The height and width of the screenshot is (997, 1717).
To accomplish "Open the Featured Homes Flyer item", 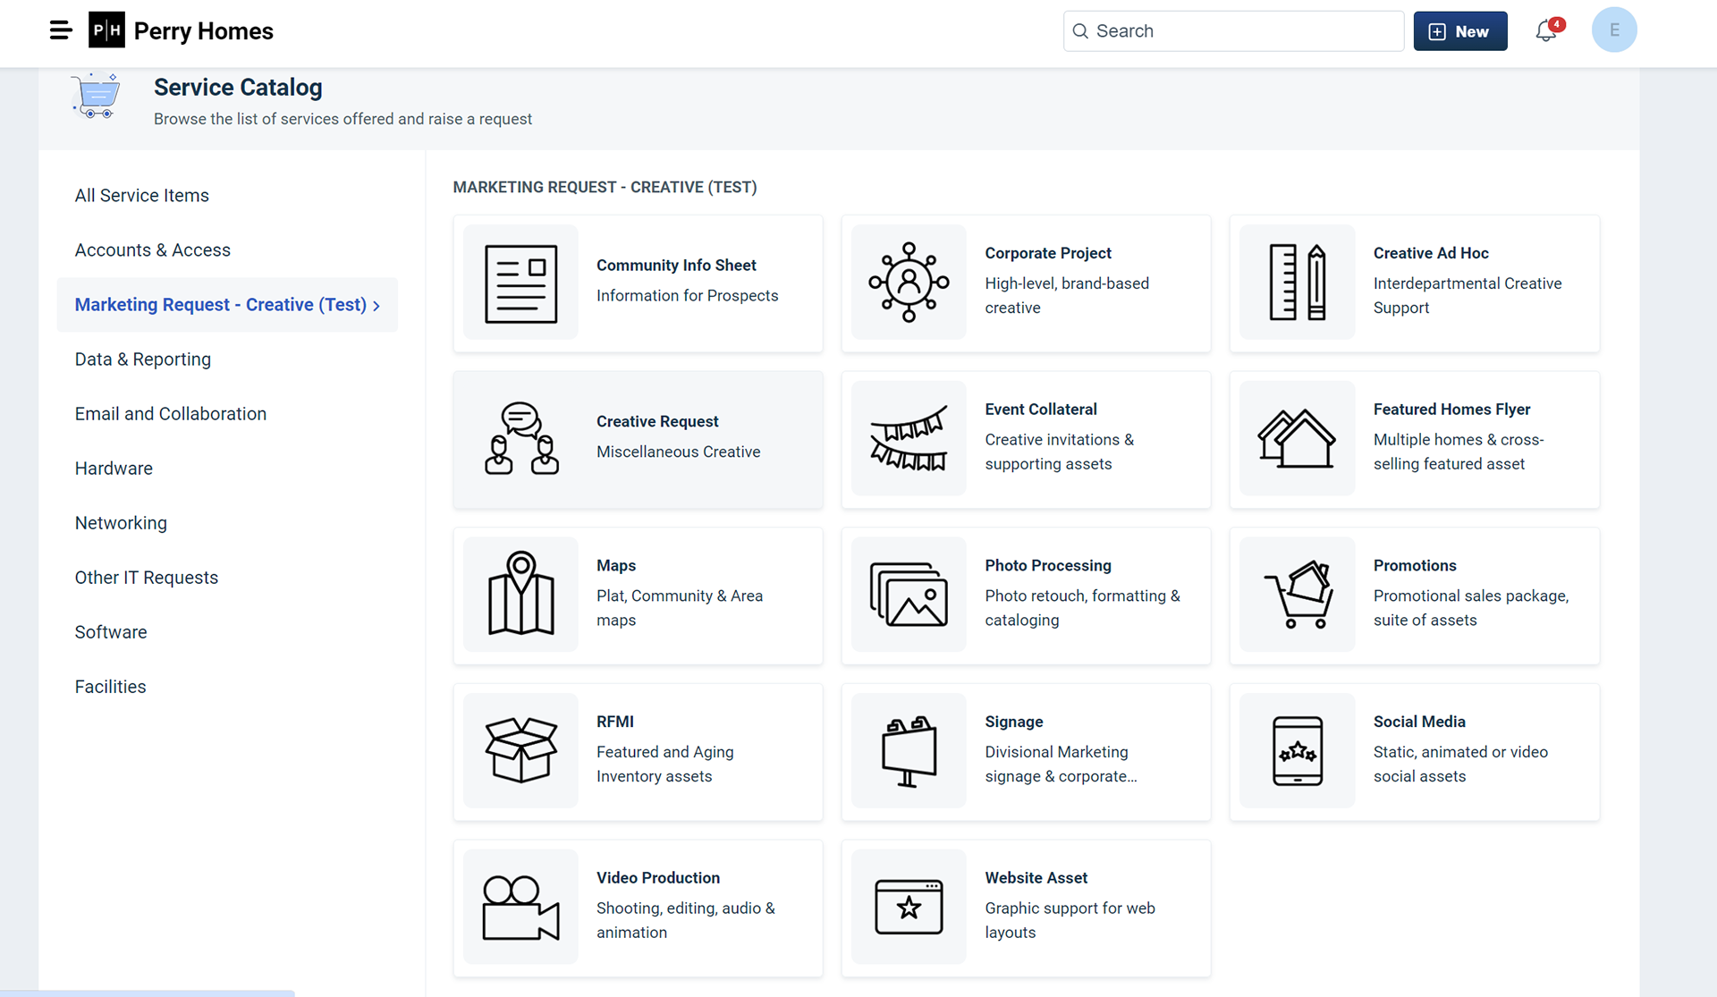I will click(1414, 439).
